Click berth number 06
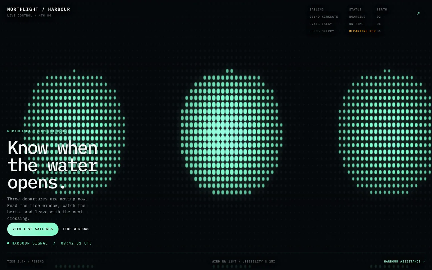The height and width of the screenshot is (270, 432). click(379, 31)
